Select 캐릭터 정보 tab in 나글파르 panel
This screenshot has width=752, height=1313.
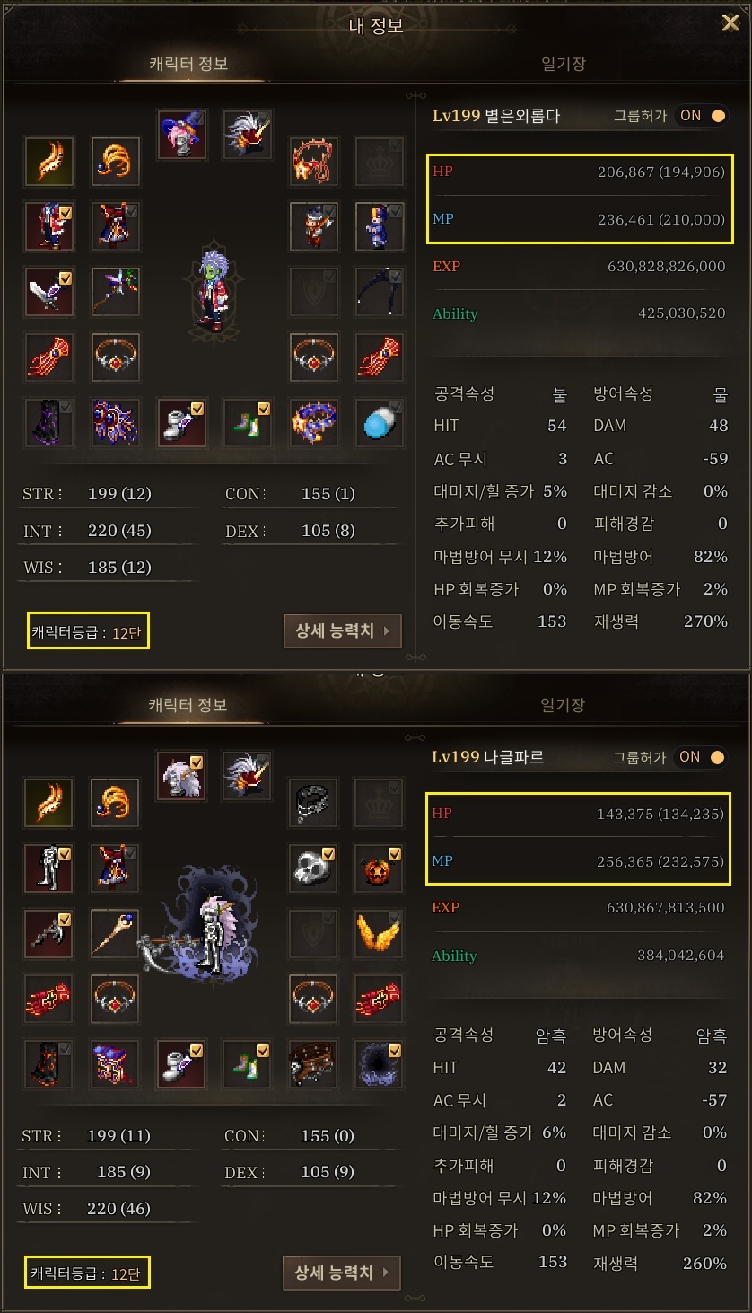point(188,705)
